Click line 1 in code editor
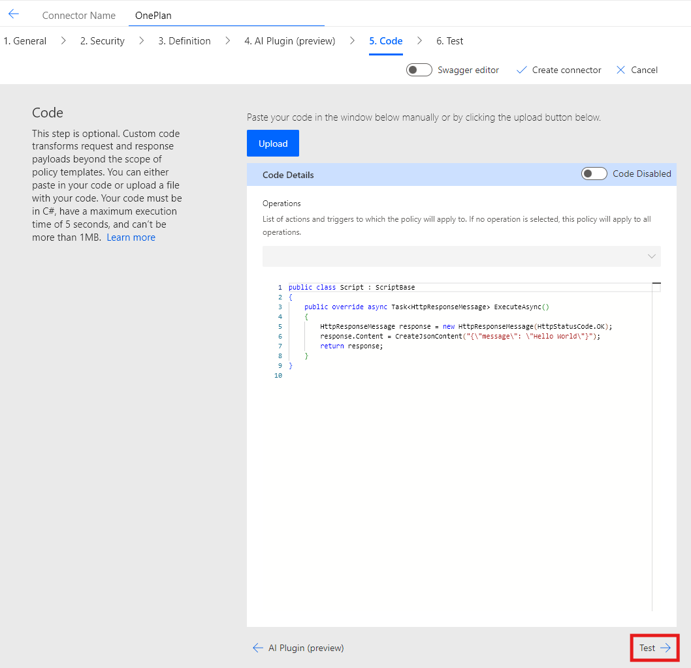 tap(351, 287)
